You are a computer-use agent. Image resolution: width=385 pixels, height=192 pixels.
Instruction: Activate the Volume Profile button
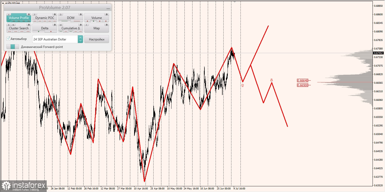(x=19, y=18)
